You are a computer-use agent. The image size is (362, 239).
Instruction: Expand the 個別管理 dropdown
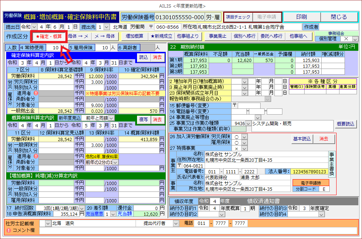354,39
